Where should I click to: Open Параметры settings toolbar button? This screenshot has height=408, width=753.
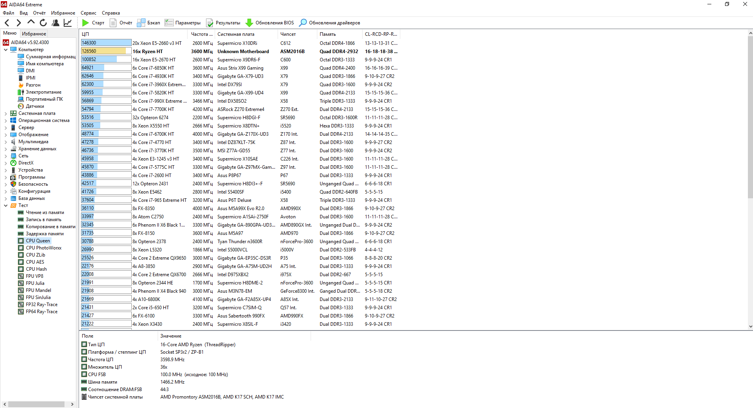[182, 23]
